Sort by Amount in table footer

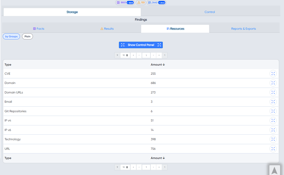tap(158, 158)
